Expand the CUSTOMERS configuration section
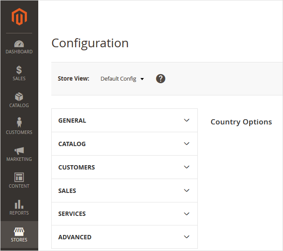The width and height of the screenshot is (283, 251). [x=124, y=167]
